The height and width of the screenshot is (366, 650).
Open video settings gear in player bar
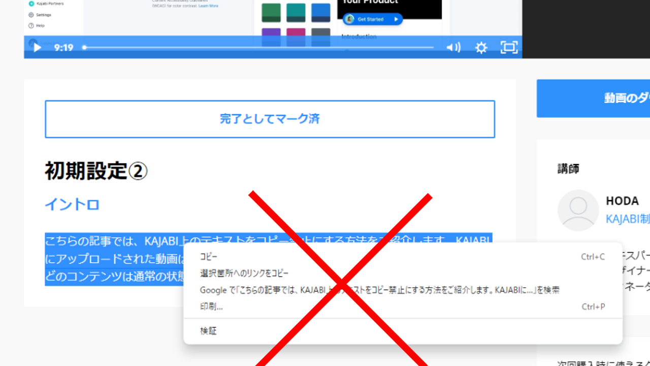click(481, 48)
